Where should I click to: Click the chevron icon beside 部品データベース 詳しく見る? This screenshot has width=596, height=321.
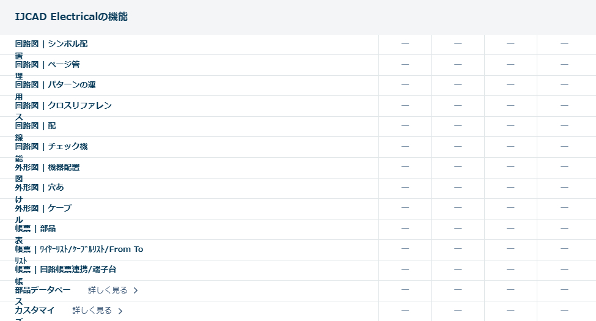[136, 290]
